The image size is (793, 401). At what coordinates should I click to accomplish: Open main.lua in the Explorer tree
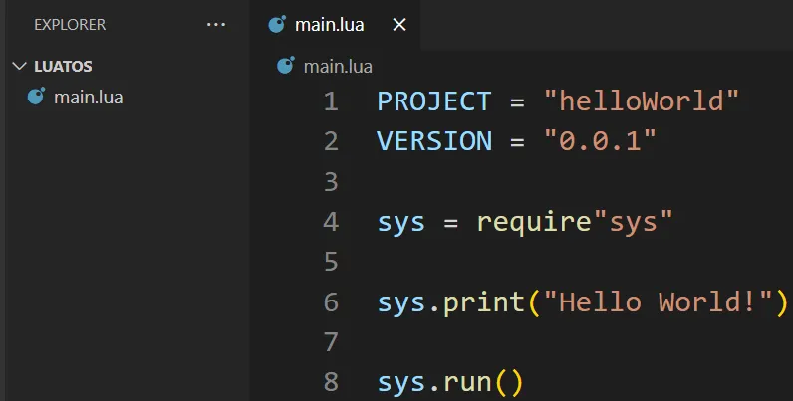88,97
